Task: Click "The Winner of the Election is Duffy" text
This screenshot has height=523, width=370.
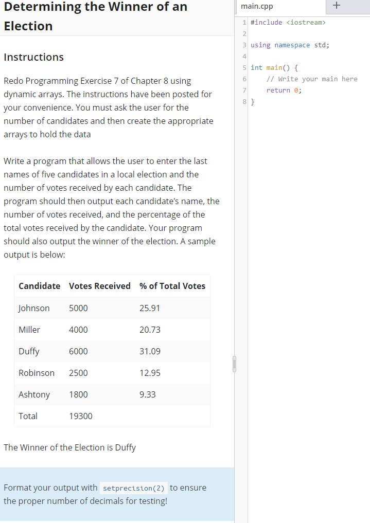Action: click(70, 447)
